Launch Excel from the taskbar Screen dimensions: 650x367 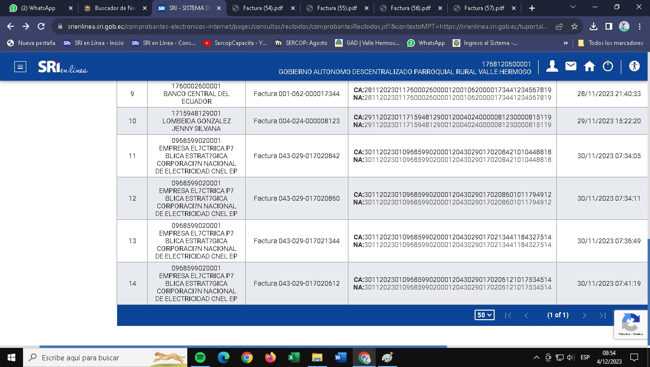coord(293,357)
